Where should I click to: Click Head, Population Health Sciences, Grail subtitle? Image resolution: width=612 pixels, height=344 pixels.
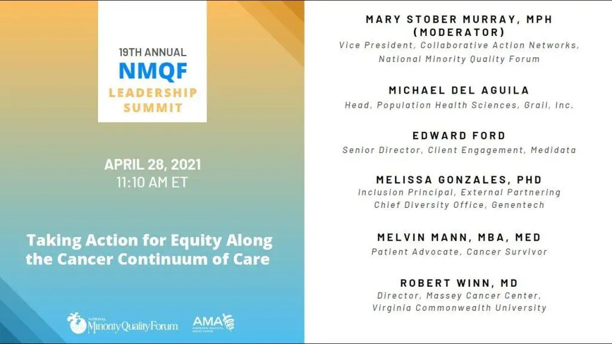coord(459,105)
